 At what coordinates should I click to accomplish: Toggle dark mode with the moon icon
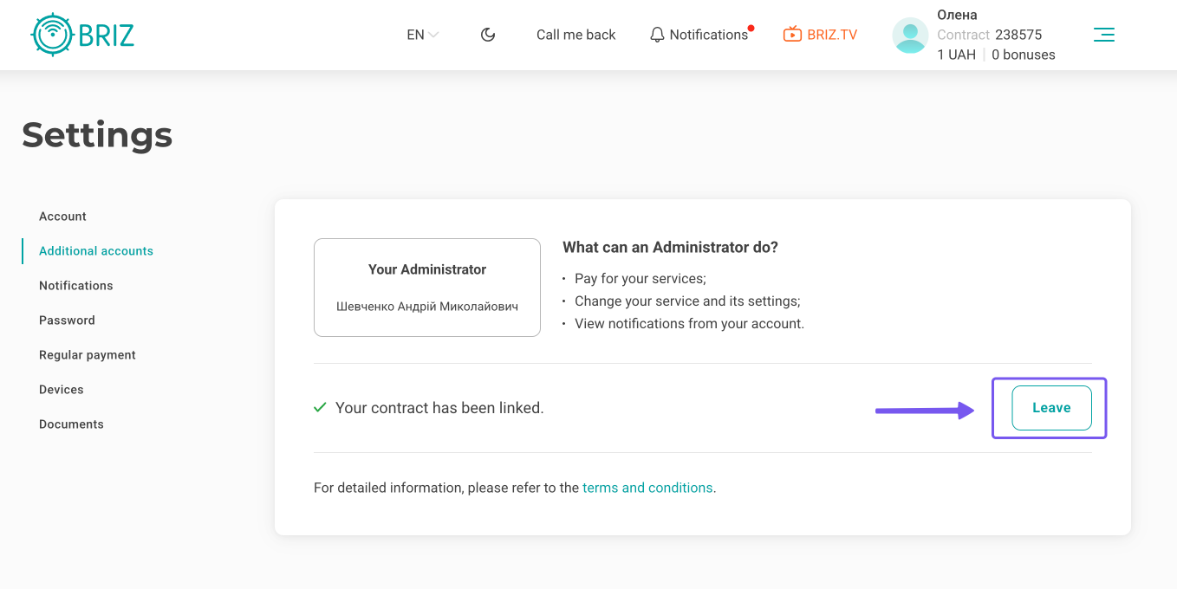click(x=488, y=35)
